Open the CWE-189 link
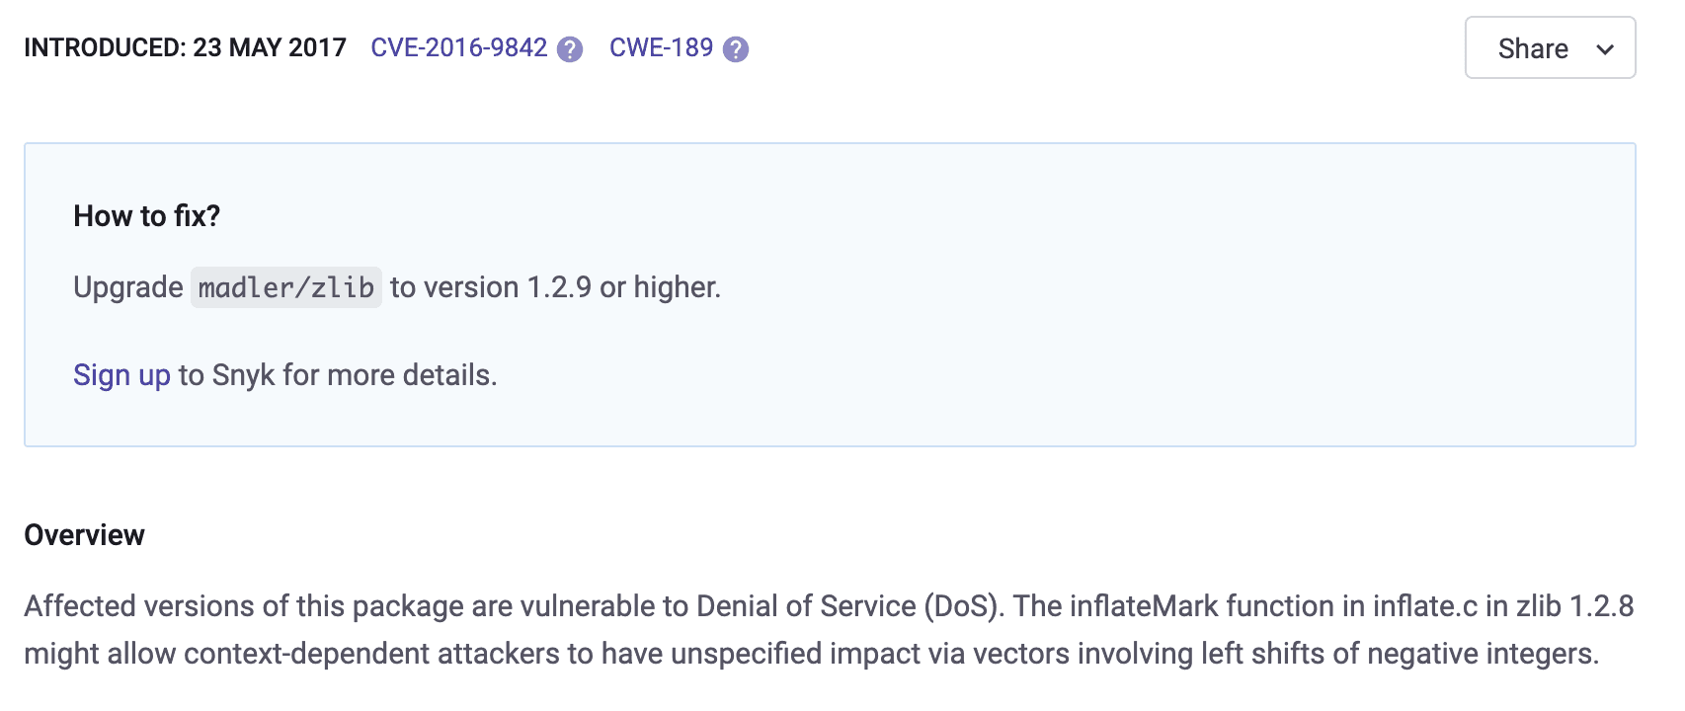The image size is (1685, 711). pos(661,47)
